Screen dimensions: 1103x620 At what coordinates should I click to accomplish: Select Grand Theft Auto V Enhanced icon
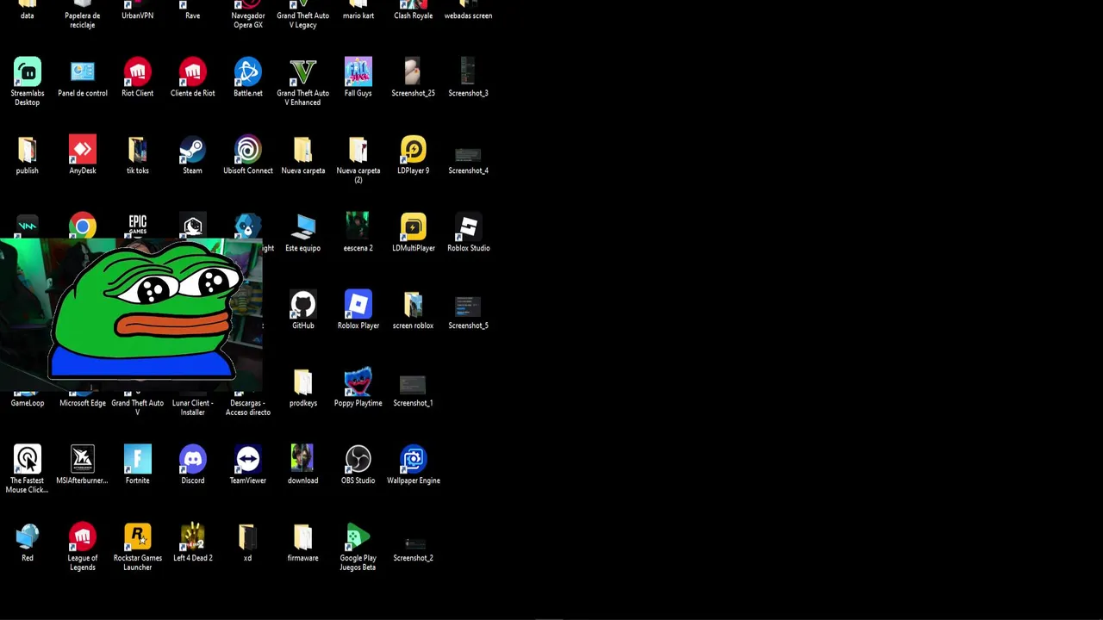(302, 72)
